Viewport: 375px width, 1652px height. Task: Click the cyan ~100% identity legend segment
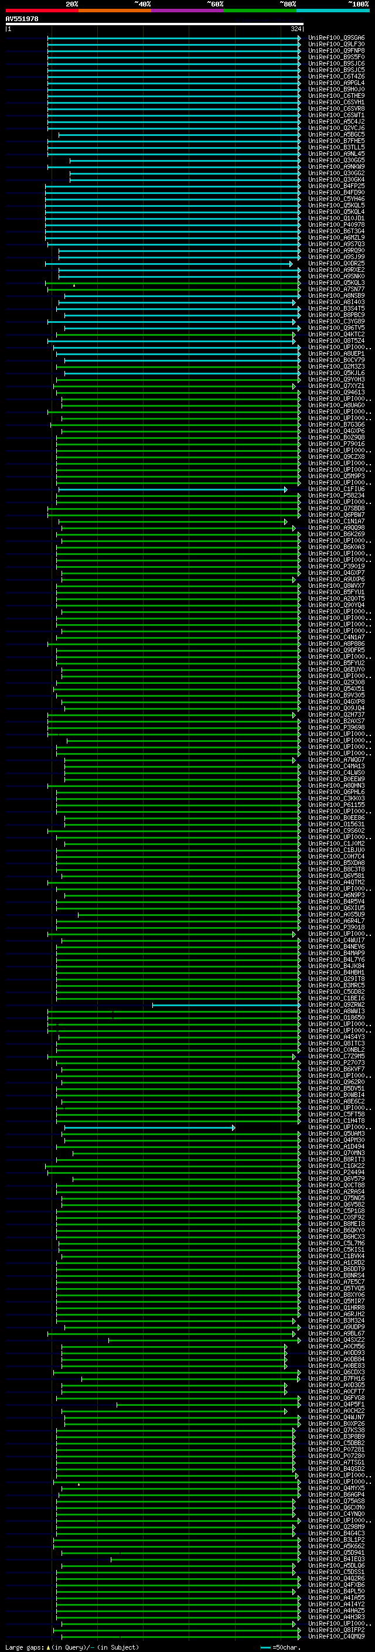[333, 11]
